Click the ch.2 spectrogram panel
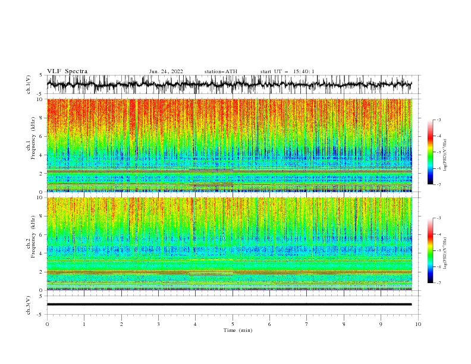Viewport: 471px width, 364px height. coord(229,244)
